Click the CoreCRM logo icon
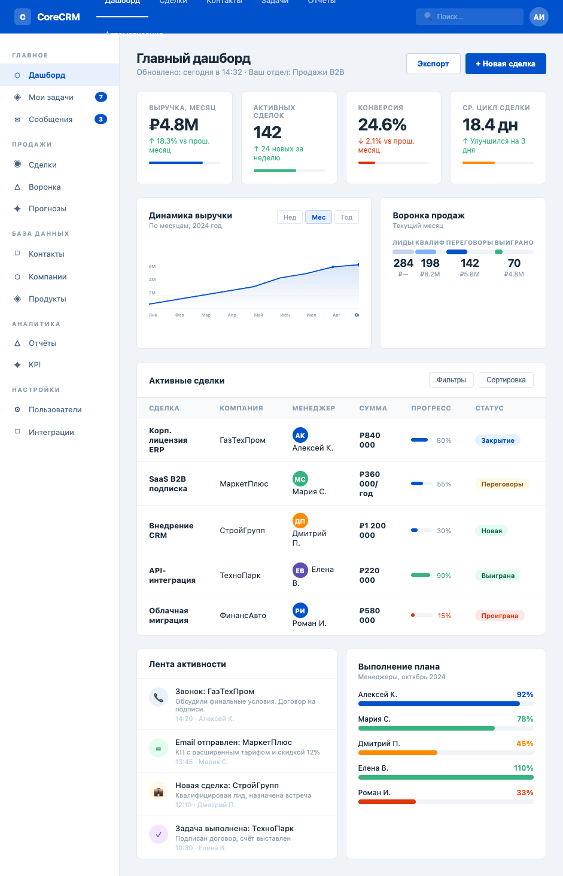This screenshot has width=563, height=876. tap(23, 17)
